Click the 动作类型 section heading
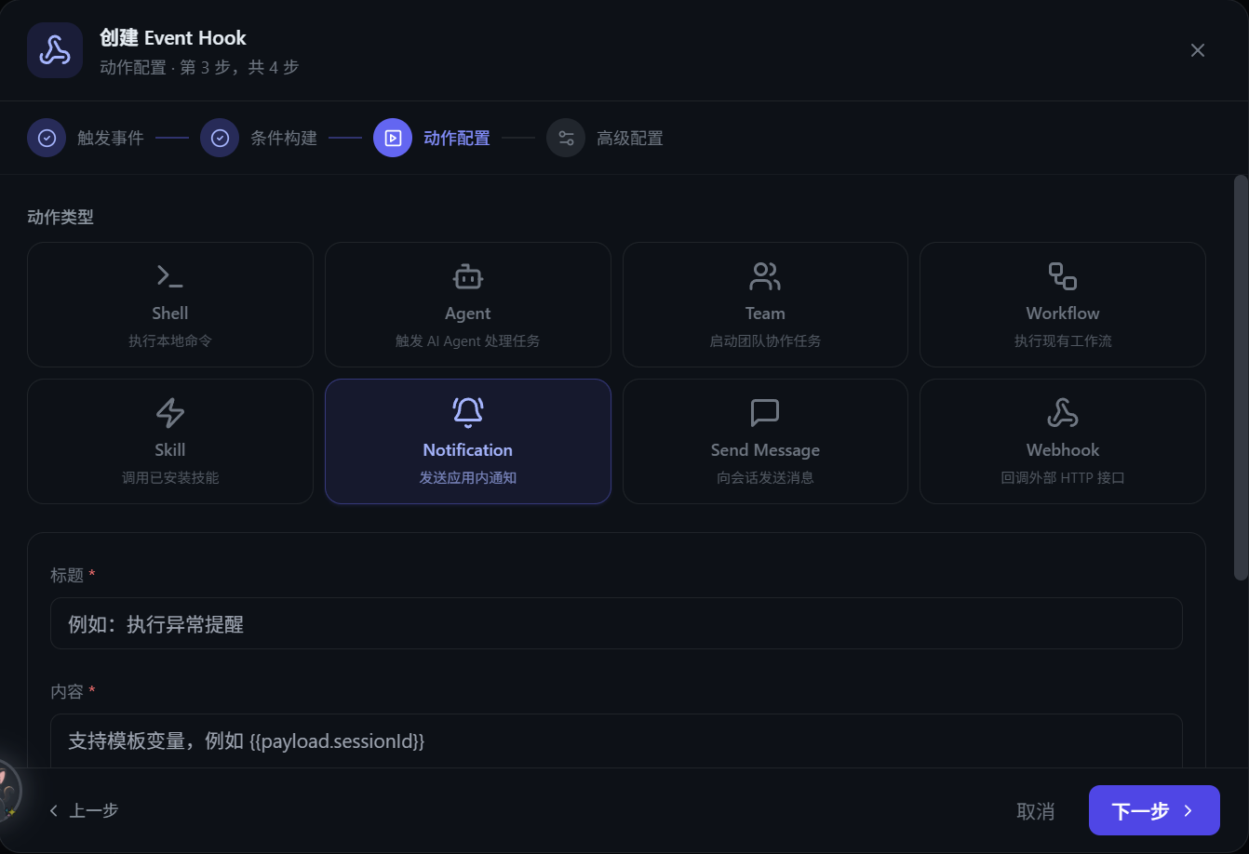Screen dimensions: 1249x854 [x=60, y=218]
